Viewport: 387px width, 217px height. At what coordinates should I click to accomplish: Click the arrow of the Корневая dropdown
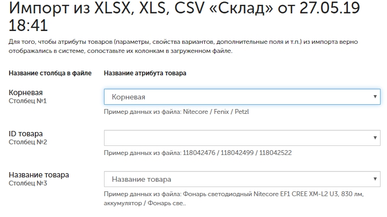pyautogui.click(x=375, y=97)
